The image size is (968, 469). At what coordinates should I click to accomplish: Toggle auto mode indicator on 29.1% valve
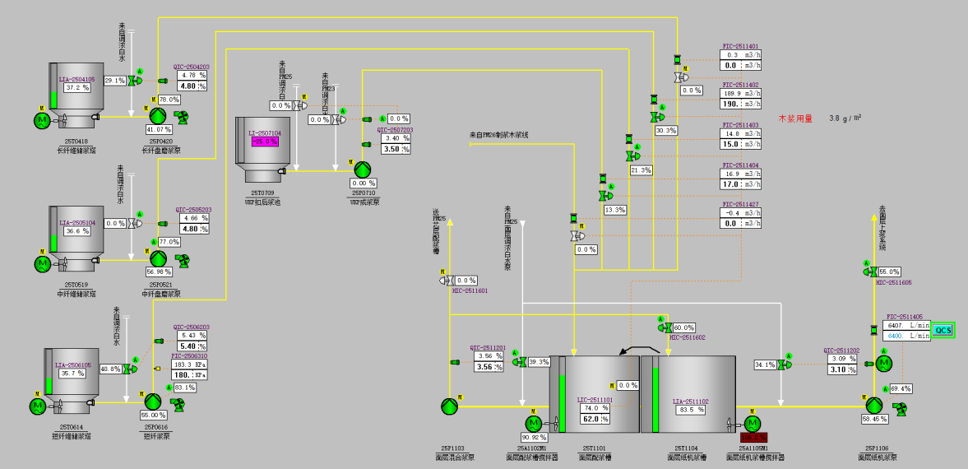[141, 72]
